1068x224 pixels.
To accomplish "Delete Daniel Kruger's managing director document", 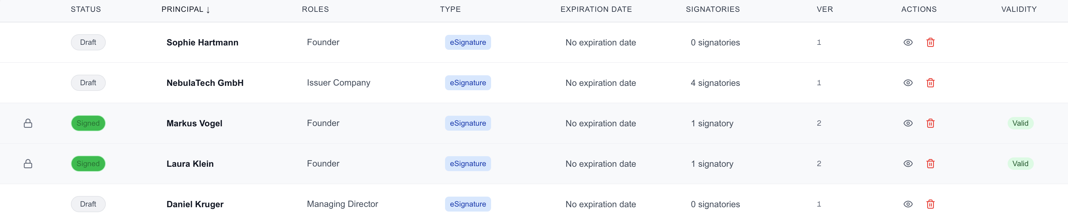I will tap(931, 204).
